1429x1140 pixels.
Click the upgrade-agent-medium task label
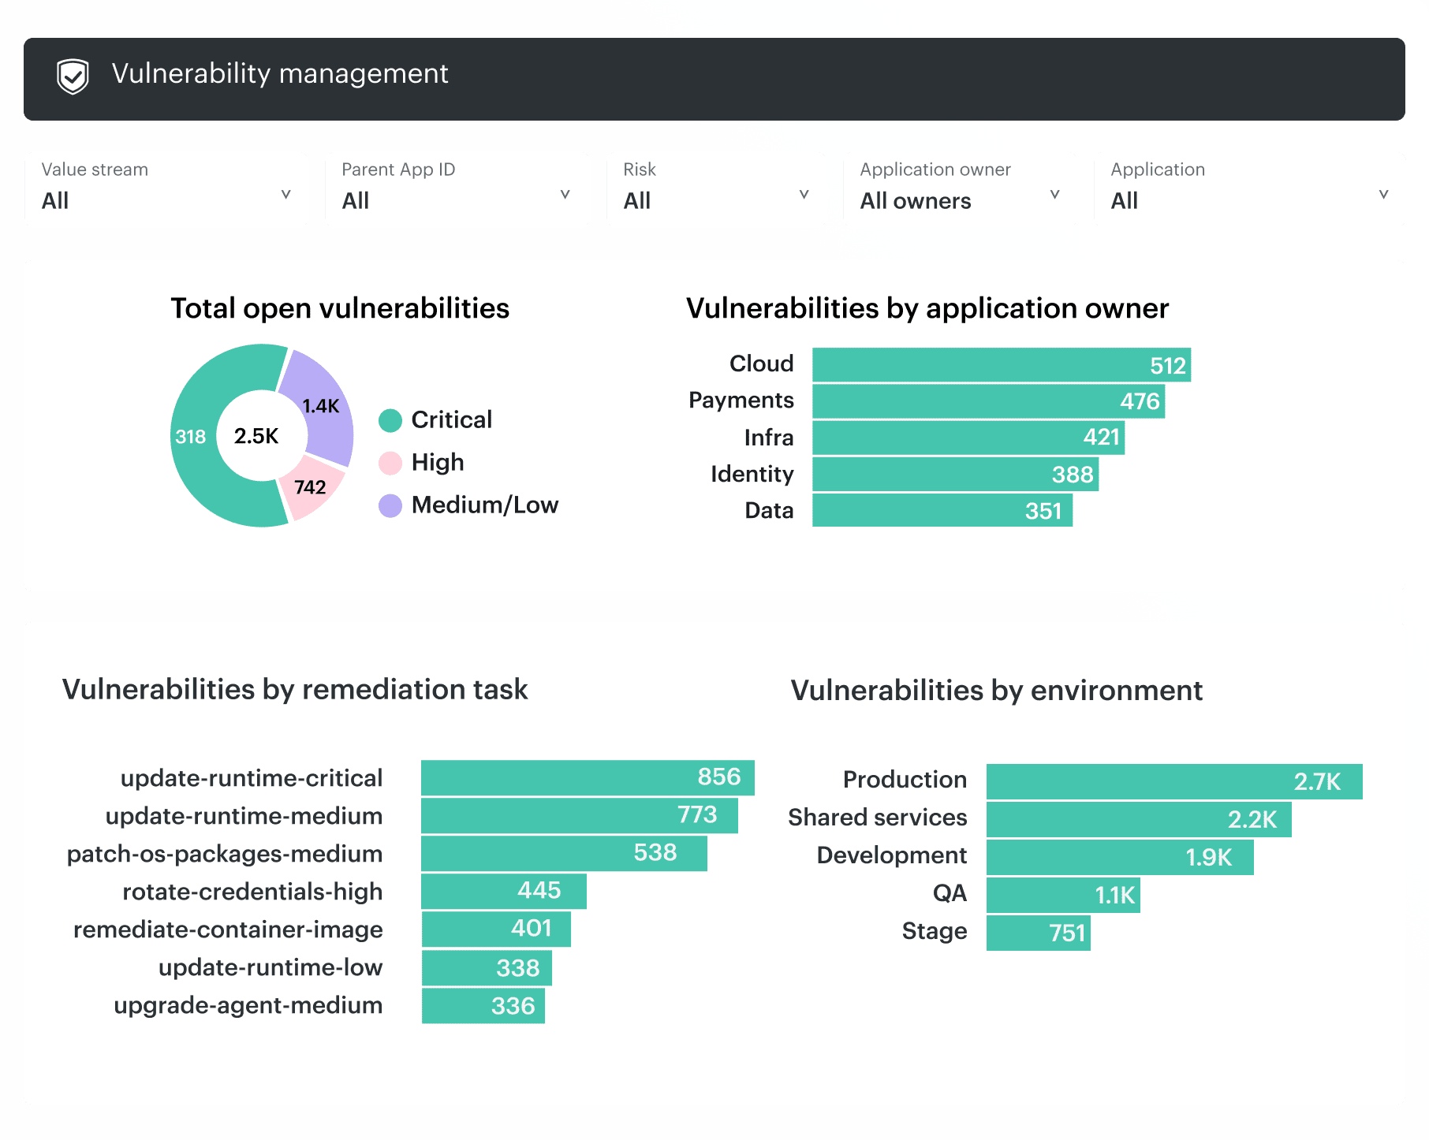pos(248,1005)
